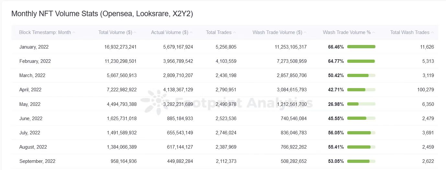Screen dimensions: 446x170
Task: Sort by Block Timestamp: Month column arrow
Action: tap(74, 33)
